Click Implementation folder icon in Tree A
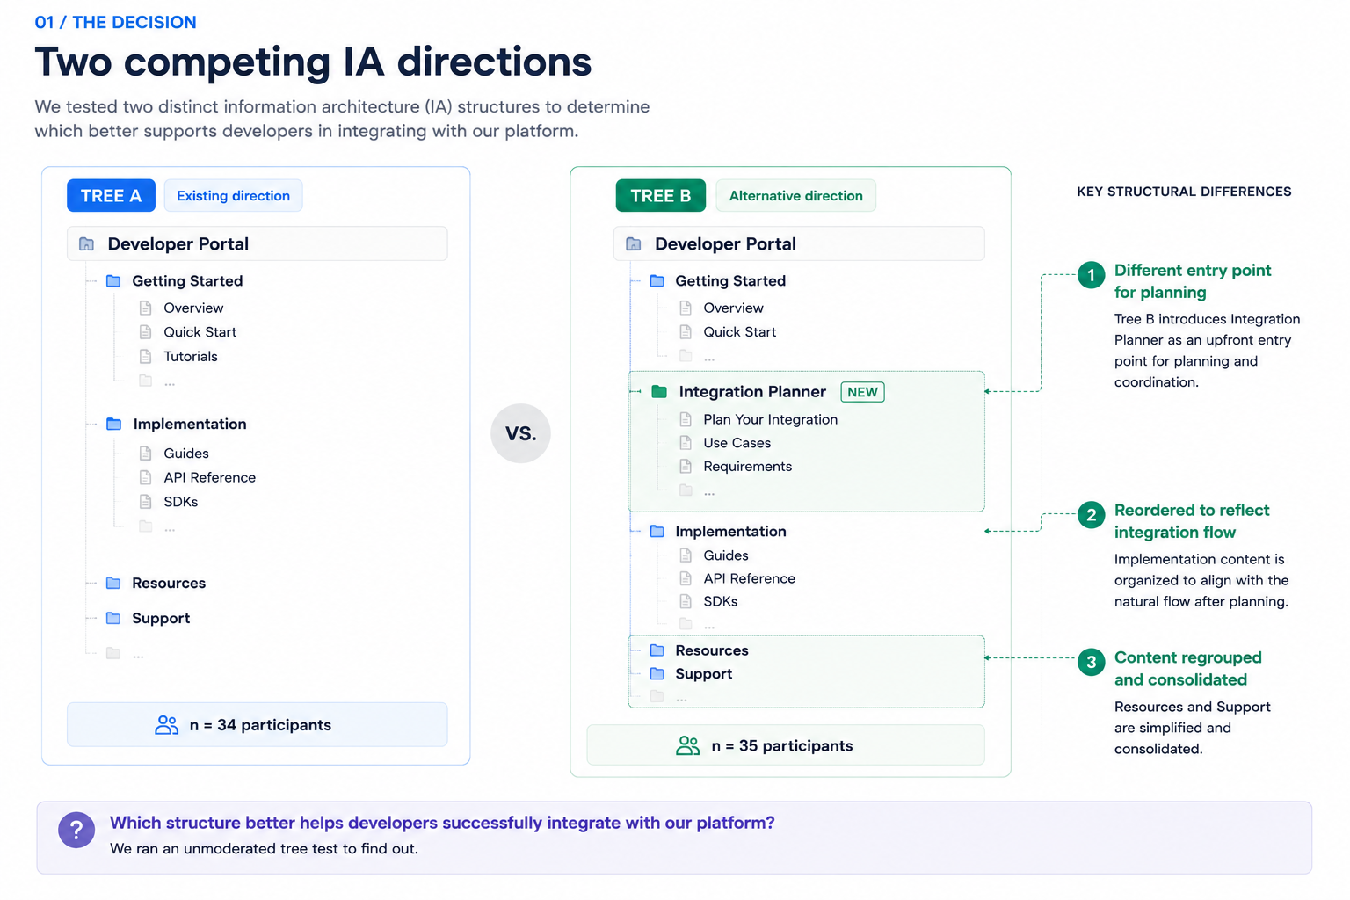The height and width of the screenshot is (900, 1350). [x=113, y=425]
